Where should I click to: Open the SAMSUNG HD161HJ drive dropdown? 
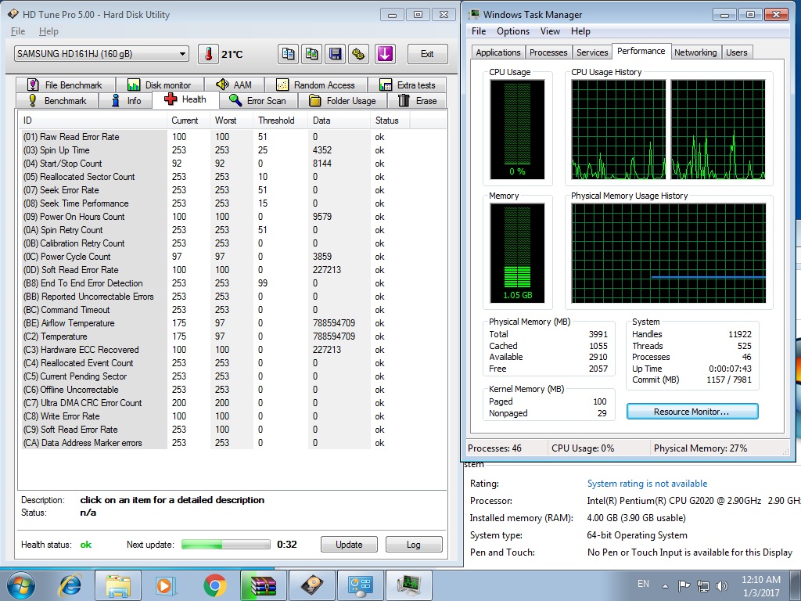point(102,54)
